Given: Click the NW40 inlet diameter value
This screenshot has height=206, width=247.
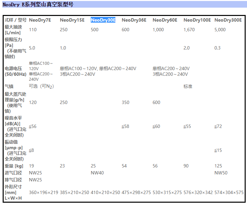Looking at the screenshot, I should (x=97, y=173).
